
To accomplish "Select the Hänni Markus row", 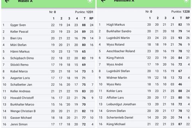I will (48, 52).
